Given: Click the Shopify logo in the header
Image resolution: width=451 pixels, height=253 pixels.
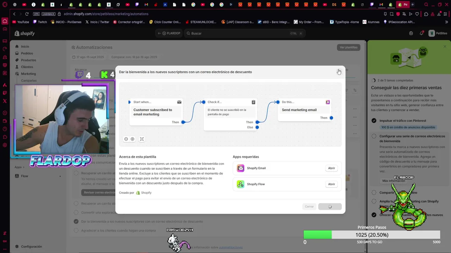Looking at the screenshot, I should (25, 33).
